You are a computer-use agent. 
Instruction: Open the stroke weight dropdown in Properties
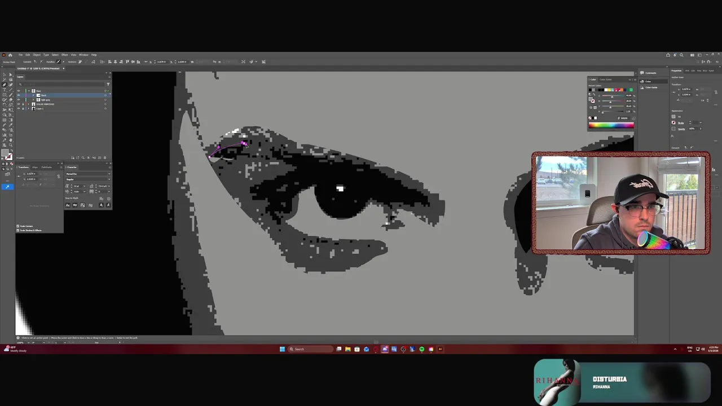tap(701, 122)
